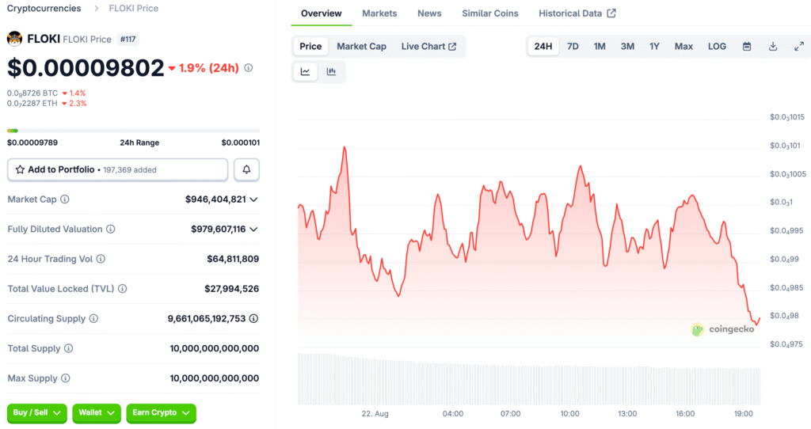Open the calendar date range picker

(747, 47)
